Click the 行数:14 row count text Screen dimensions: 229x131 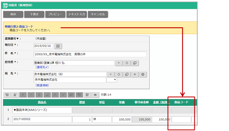[x=106, y=95]
